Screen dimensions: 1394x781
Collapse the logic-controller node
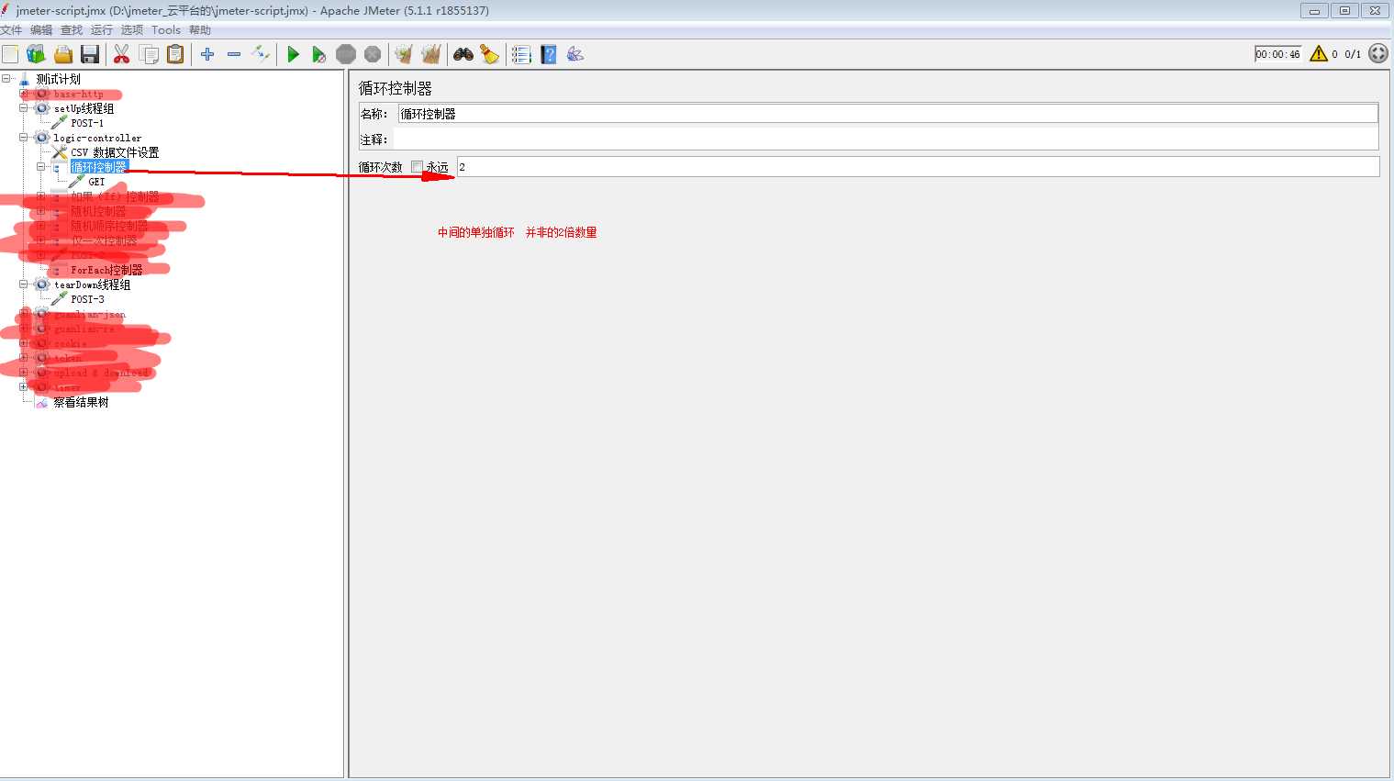24,138
